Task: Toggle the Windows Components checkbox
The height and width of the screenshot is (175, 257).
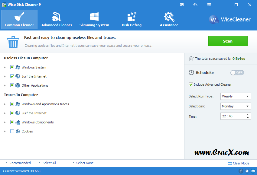Action: (x=12, y=122)
